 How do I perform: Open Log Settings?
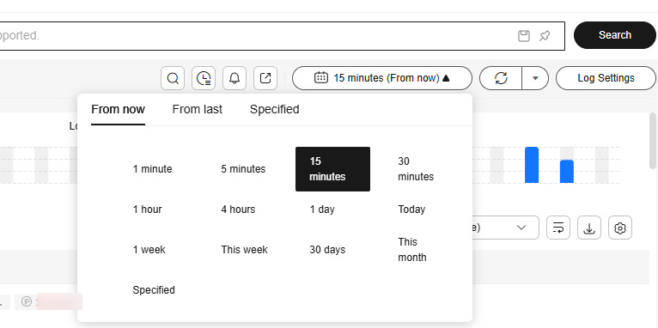pos(606,78)
